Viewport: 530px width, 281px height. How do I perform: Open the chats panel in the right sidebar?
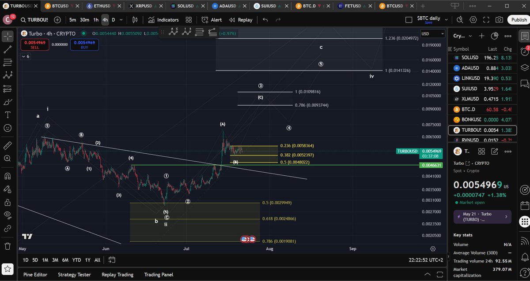click(x=524, y=83)
